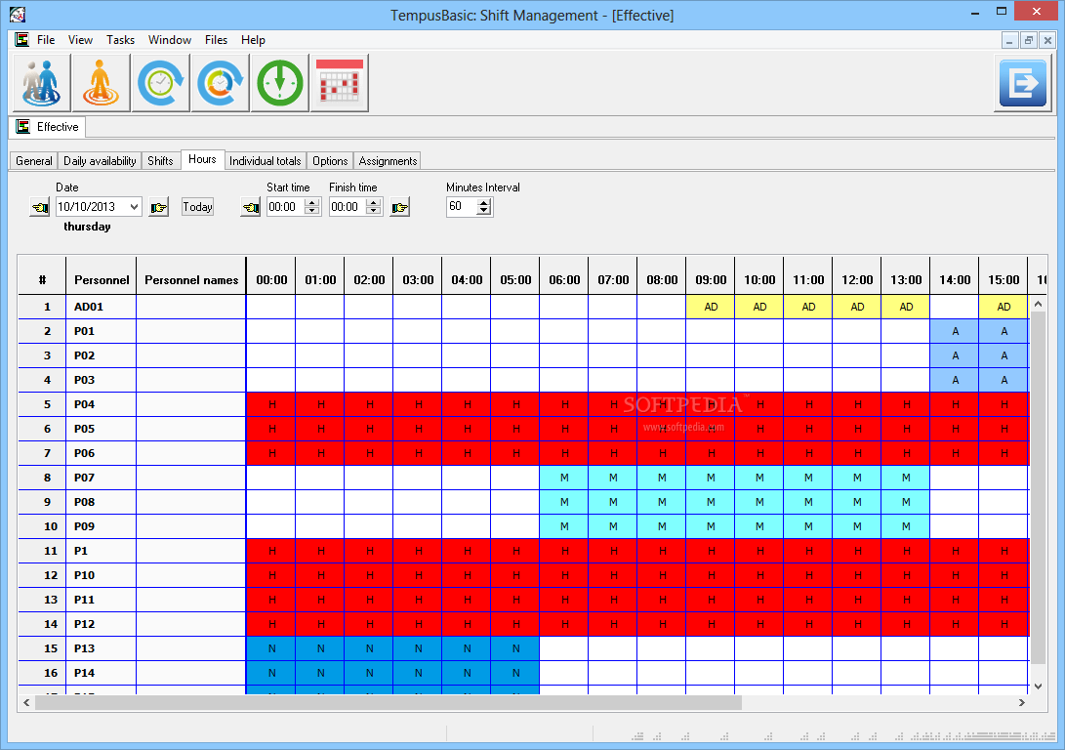Image resolution: width=1065 pixels, height=750 pixels.
Task: Click the green clock download toolbar icon
Action: [x=280, y=83]
